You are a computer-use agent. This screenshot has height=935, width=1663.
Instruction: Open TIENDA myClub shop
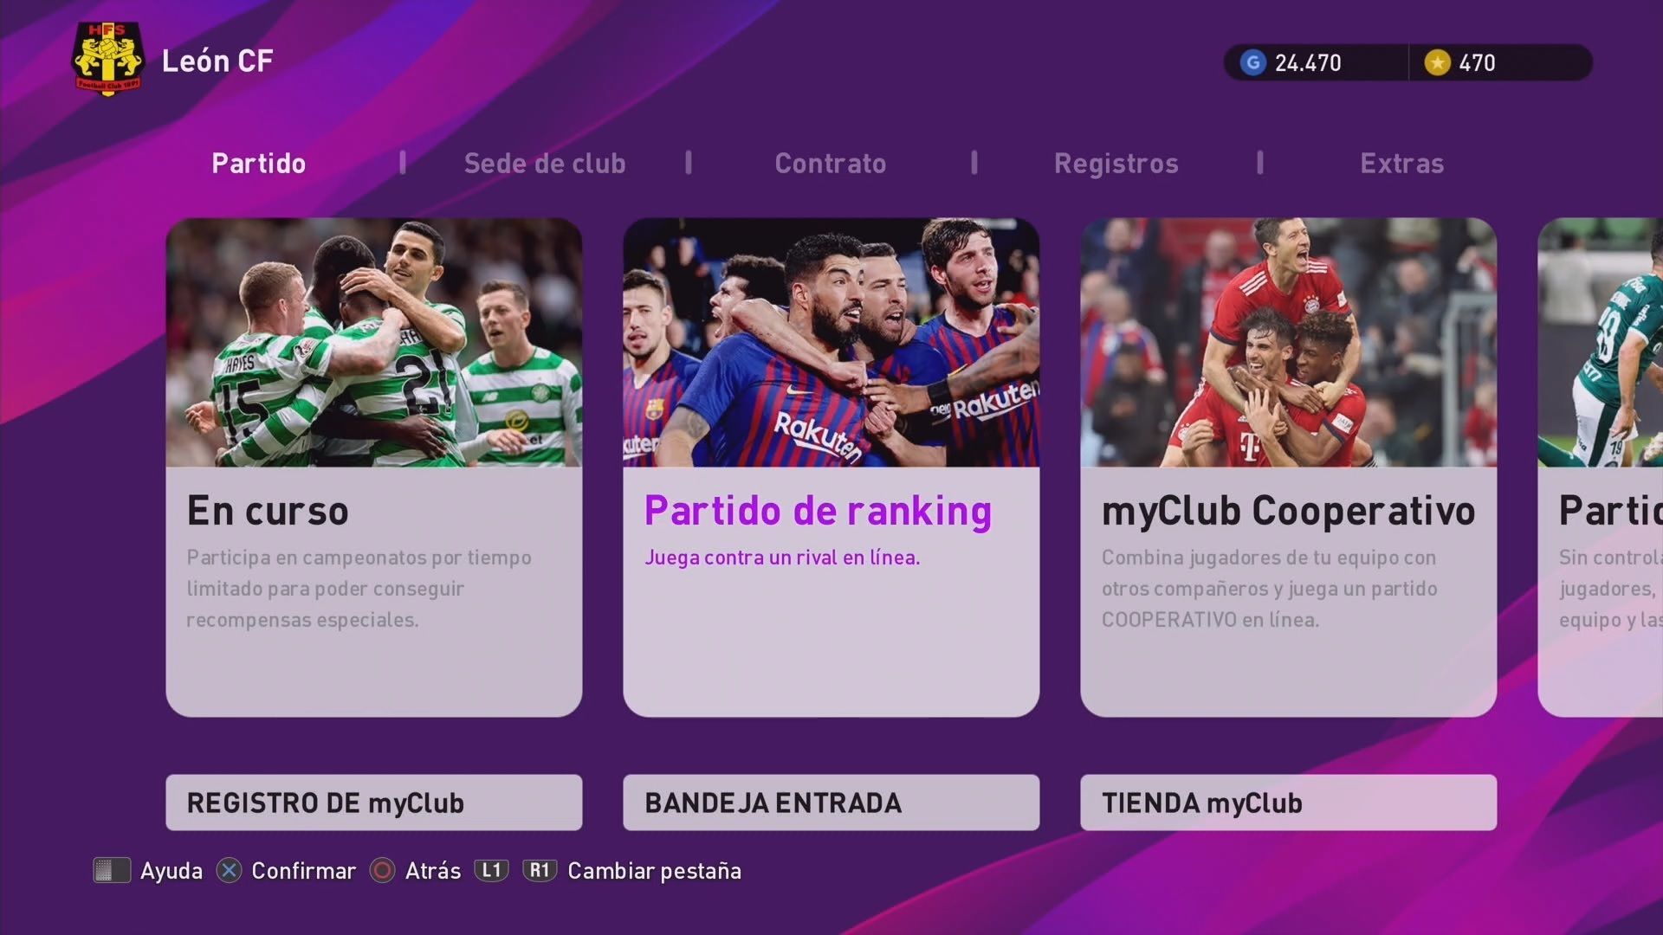[1289, 803]
